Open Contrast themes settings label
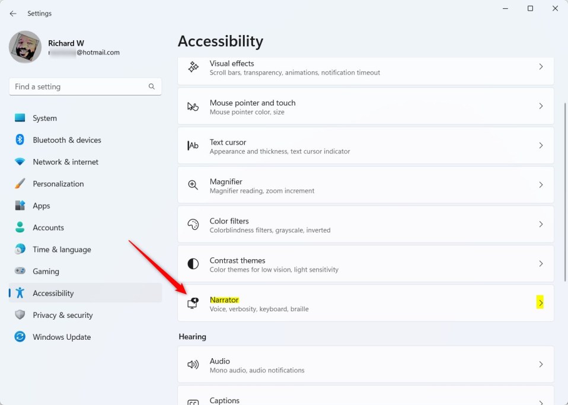The image size is (568, 405). pos(237,260)
